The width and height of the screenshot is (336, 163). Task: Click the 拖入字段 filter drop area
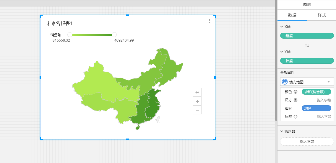pyautogui.click(x=307, y=142)
